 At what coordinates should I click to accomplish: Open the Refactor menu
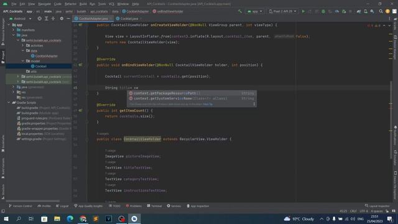[x=70, y=4]
